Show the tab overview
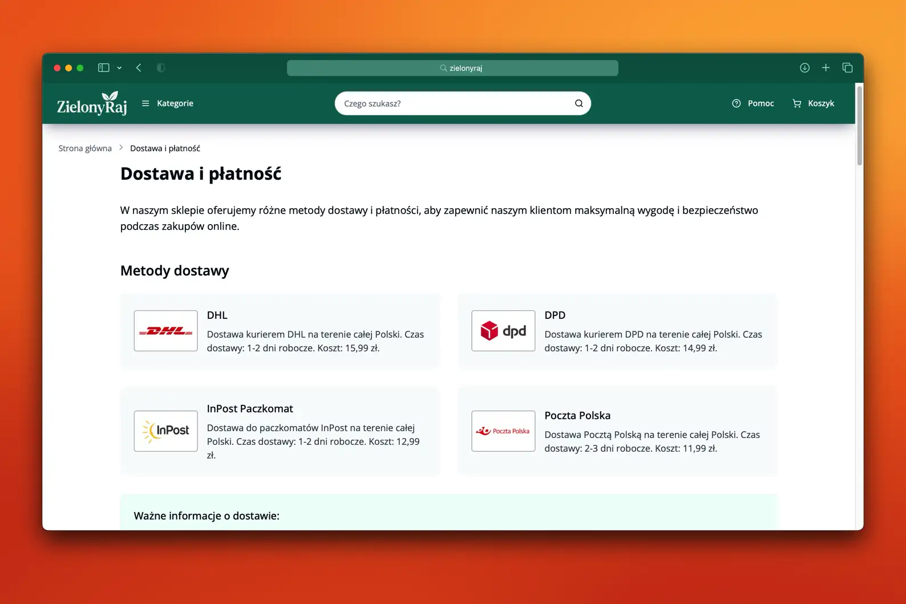Screen dimensions: 906x604 click(x=847, y=68)
